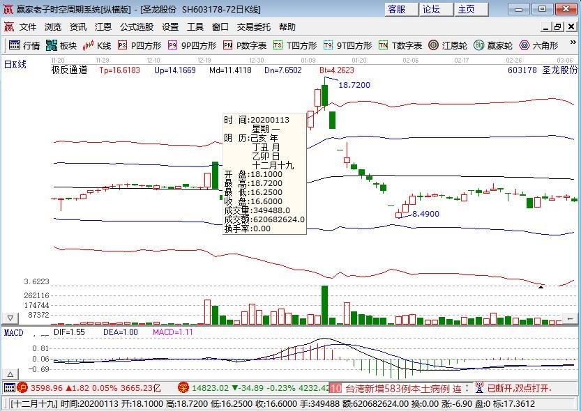The height and width of the screenshot is (411, 581).
Task: Click the 已断开,双点打开 connection status
Action: [519, 389]
